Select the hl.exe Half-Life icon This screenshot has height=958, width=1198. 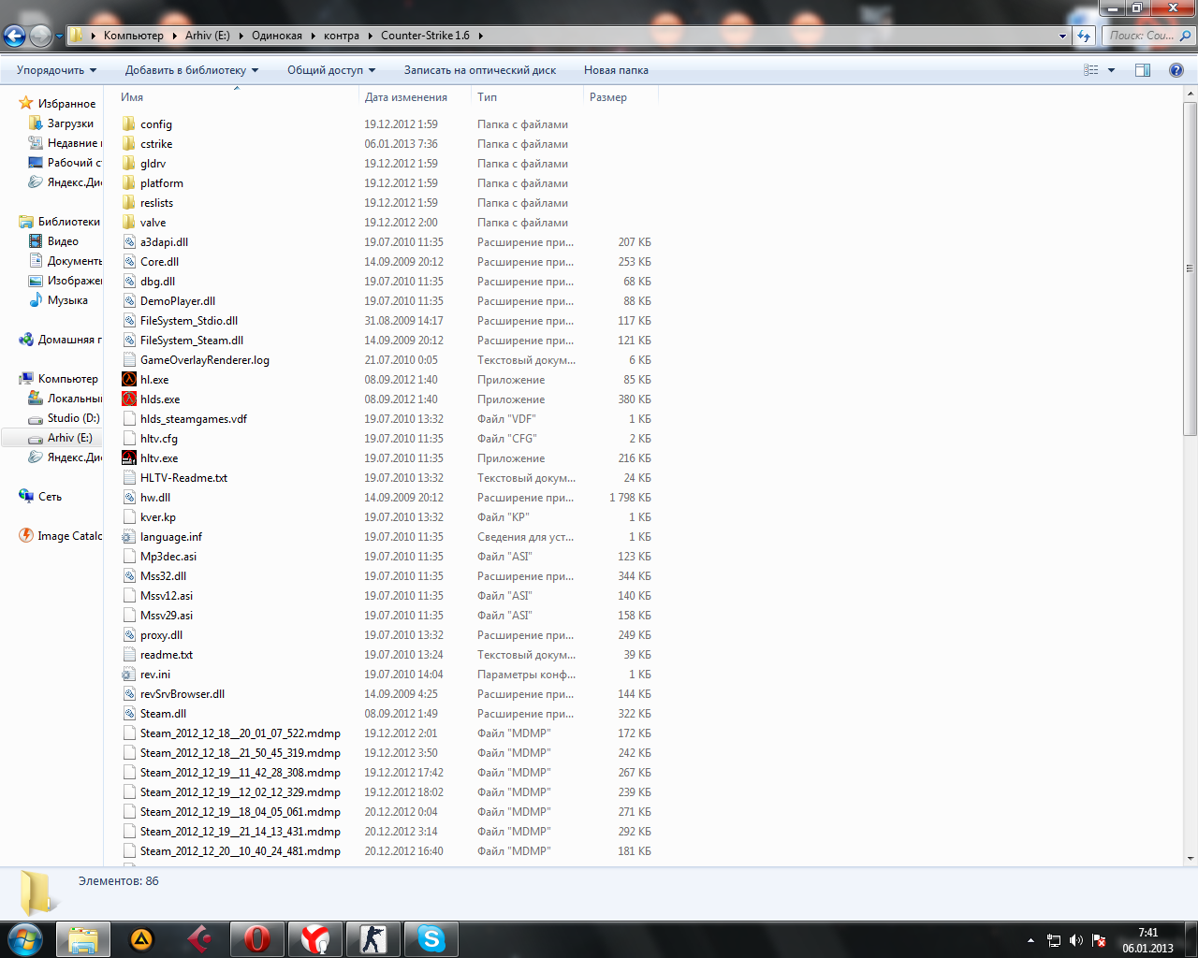pos(129,380)
